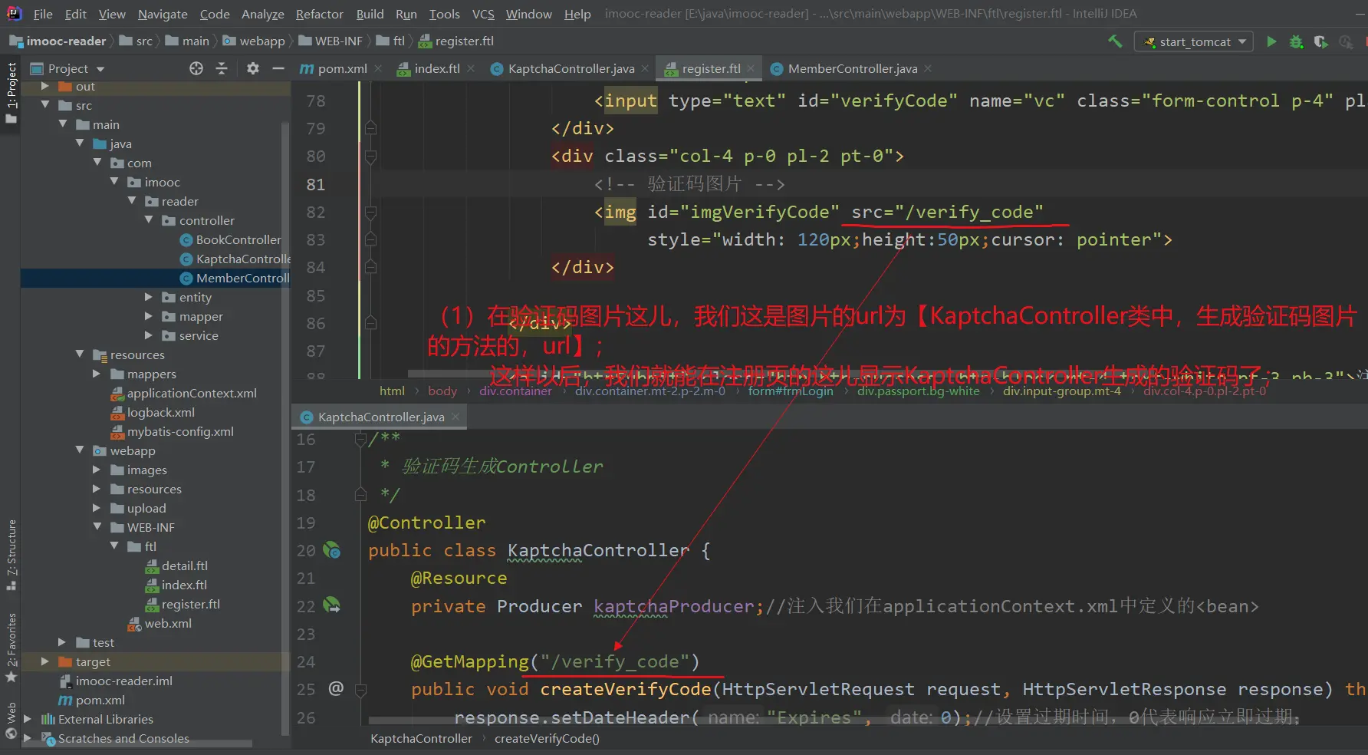This screenshot has height=755, width=1368.
Task: Click the Build project hammer icon
Action: pyautogui.click(x=1115, y=41)
